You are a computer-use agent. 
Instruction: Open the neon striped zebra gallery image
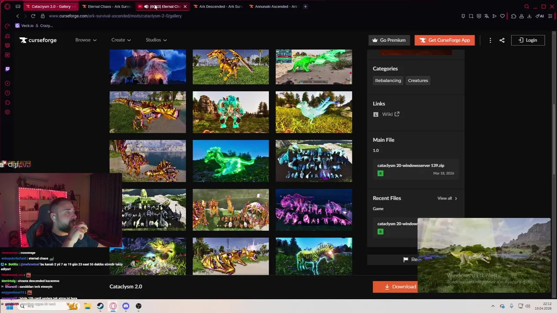click(314, 256)
